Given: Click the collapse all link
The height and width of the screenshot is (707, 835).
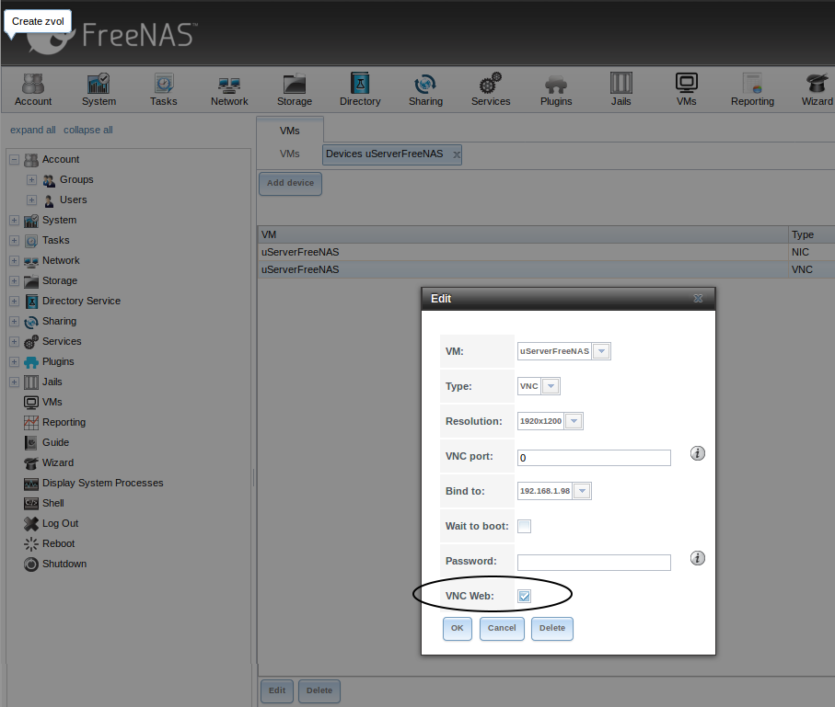Looking at the screenshot, I should click(x=87, y=130).
